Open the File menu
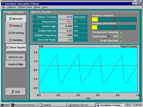143x107 pixels. [x=4, y=7]
